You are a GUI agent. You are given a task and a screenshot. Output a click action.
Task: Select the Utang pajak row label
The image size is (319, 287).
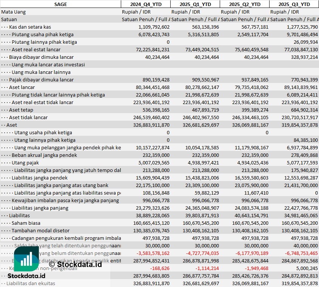click(x=25, y=163)
